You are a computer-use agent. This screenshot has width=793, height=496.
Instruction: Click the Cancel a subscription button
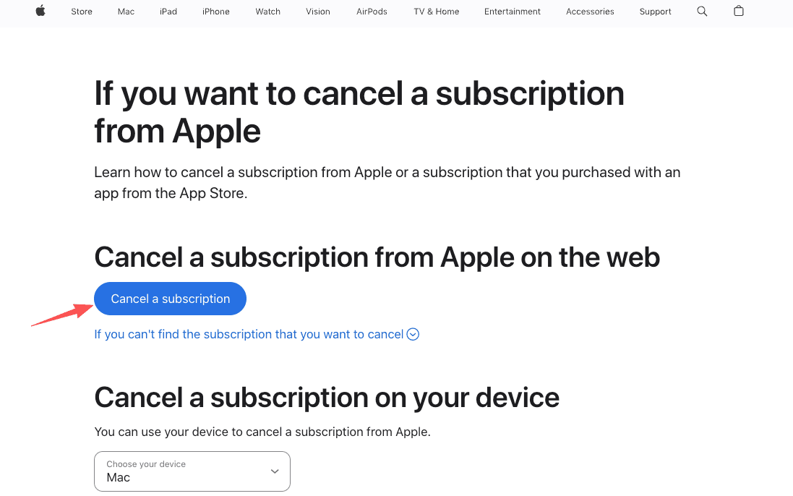(x=170, y=299)
